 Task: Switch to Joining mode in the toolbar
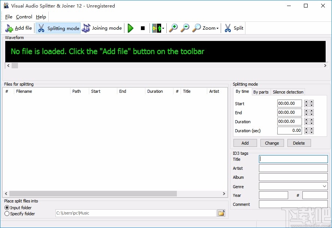tap(102, 28)
